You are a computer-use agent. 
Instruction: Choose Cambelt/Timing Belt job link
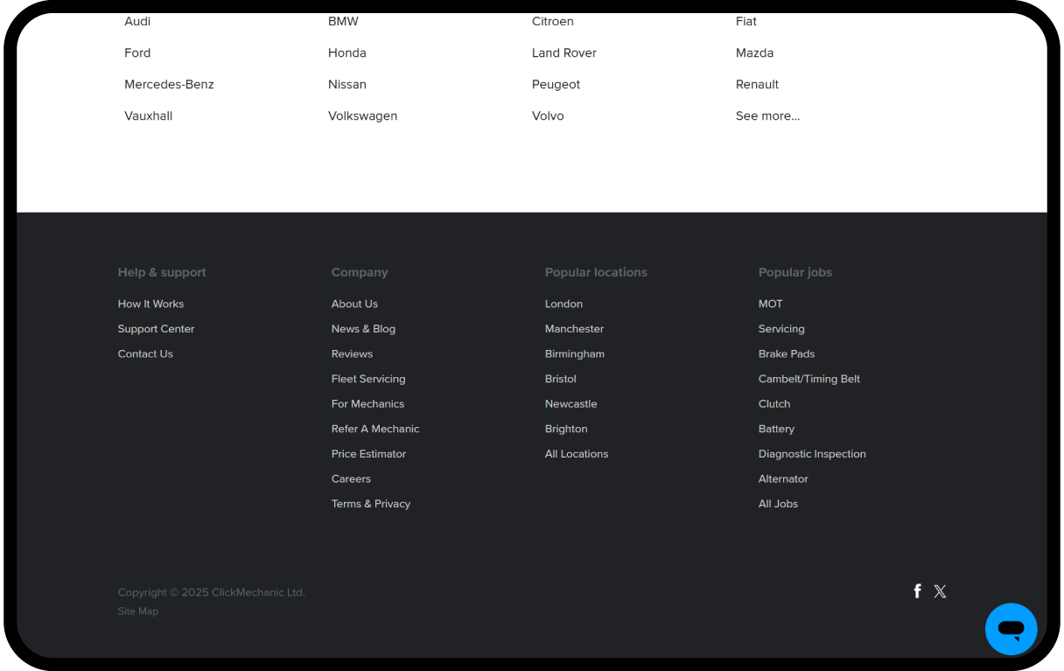click(x=809, y=379)
